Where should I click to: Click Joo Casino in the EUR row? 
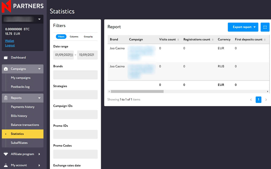117,48
